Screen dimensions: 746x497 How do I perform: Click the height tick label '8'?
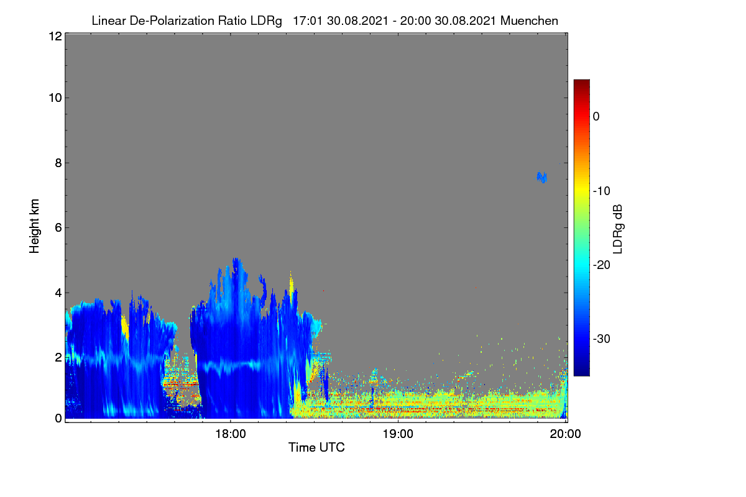coord(57,163)
